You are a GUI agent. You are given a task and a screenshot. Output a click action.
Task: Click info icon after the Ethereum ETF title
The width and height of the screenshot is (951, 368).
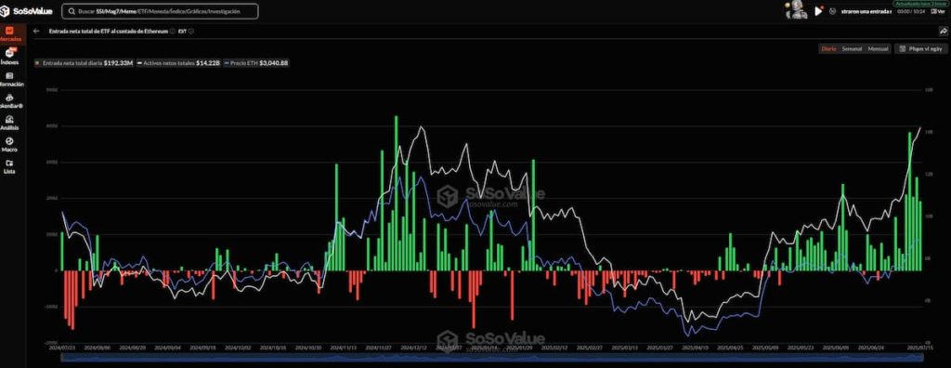(x=173, y=31)
